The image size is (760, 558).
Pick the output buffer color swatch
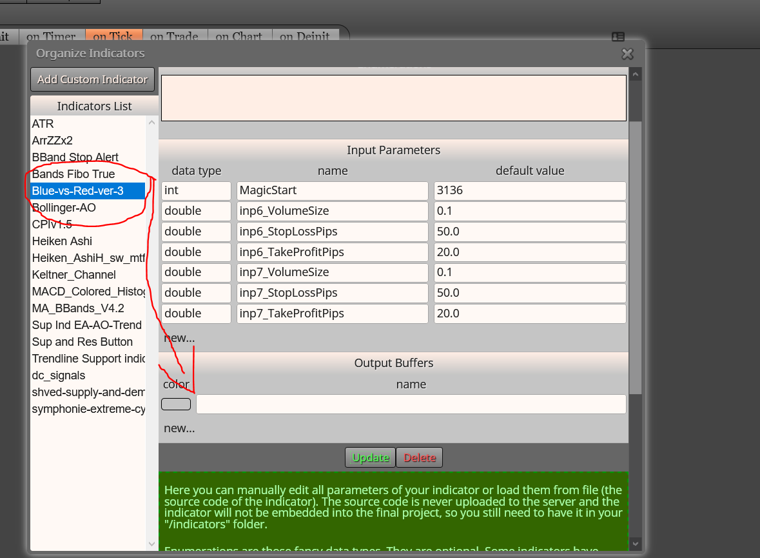tap(176, 404)
